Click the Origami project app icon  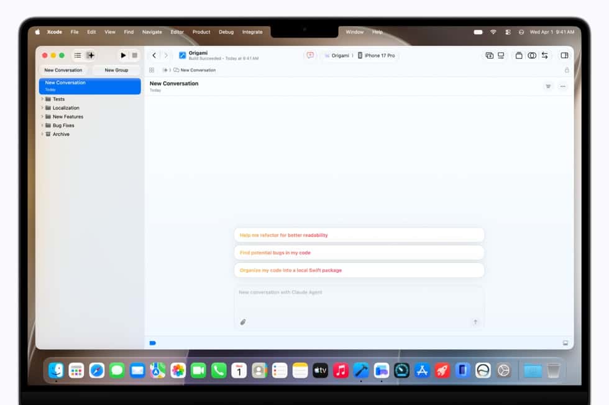click(182, 55)
